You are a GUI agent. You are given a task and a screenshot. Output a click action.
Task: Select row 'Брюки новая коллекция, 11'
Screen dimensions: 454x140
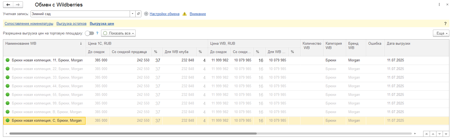click(x=47, y=60)
